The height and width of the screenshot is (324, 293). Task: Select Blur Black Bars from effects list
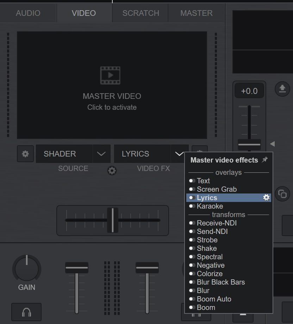point(221,282)
